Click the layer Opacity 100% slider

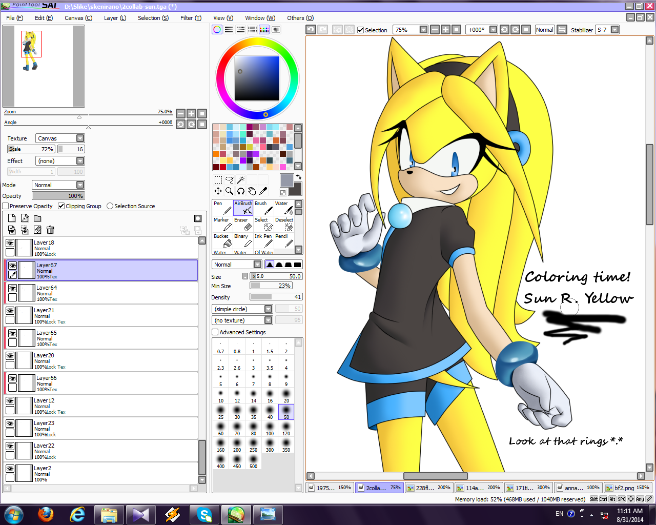[x=58, y=196]
